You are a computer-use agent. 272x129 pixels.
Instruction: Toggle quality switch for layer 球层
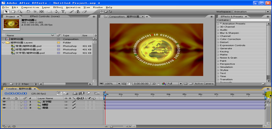[x=74, y=105]
